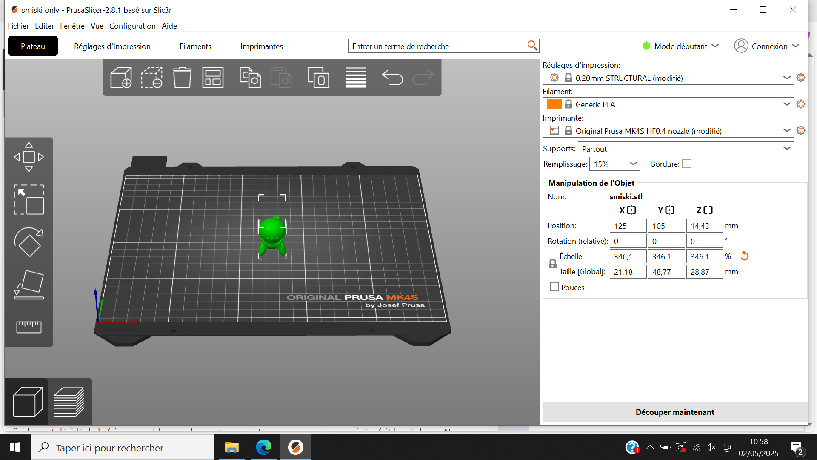Select the Rotate tool in left sidebar
The height and width of the screenshot is (460, 817).
tap(29, 242)
